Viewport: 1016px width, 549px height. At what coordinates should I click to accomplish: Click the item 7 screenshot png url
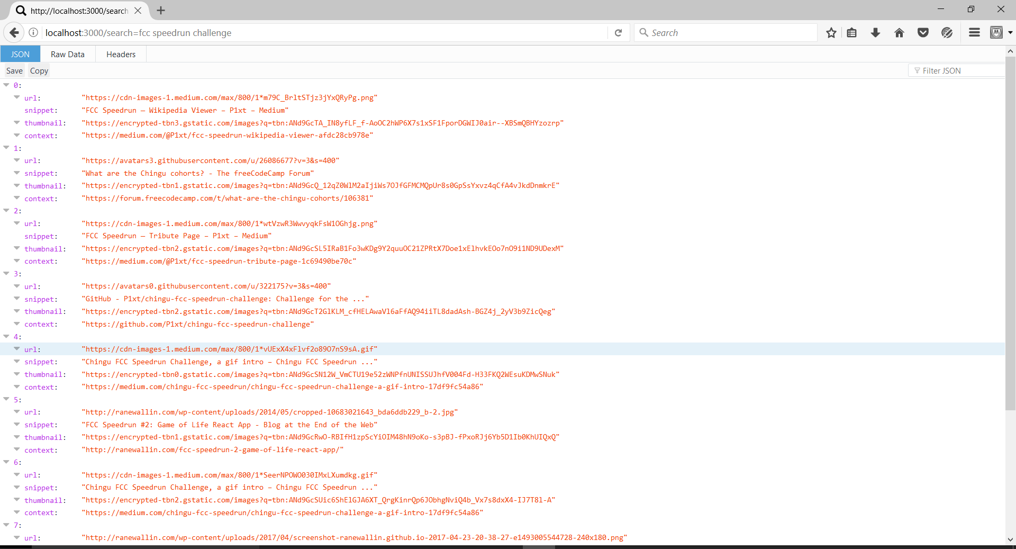355,538
